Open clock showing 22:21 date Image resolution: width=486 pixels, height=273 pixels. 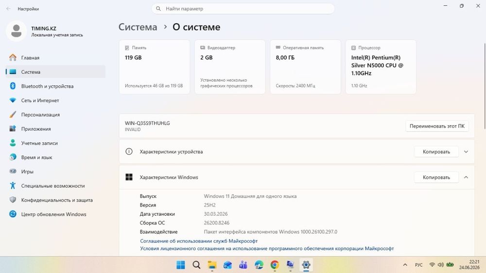469,265
